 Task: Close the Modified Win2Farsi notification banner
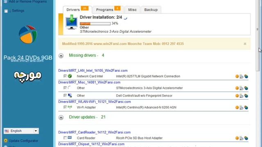pyautogui.click(x=245, y=44)
